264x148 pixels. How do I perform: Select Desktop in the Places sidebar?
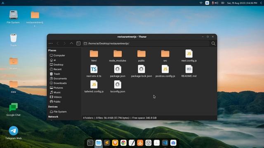click(x=57, y=65)
